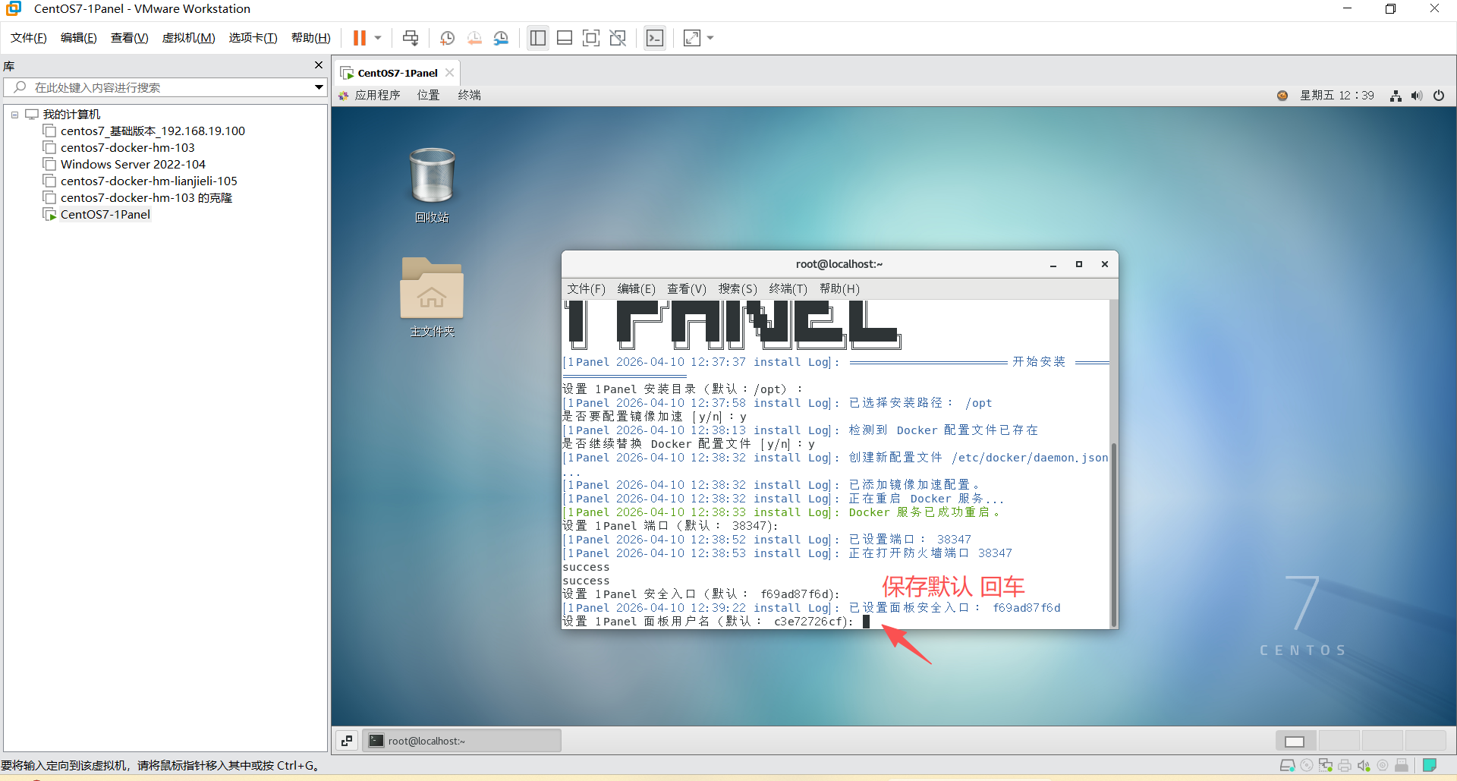Open terminal 搜索(S) menu

point(738,289)
